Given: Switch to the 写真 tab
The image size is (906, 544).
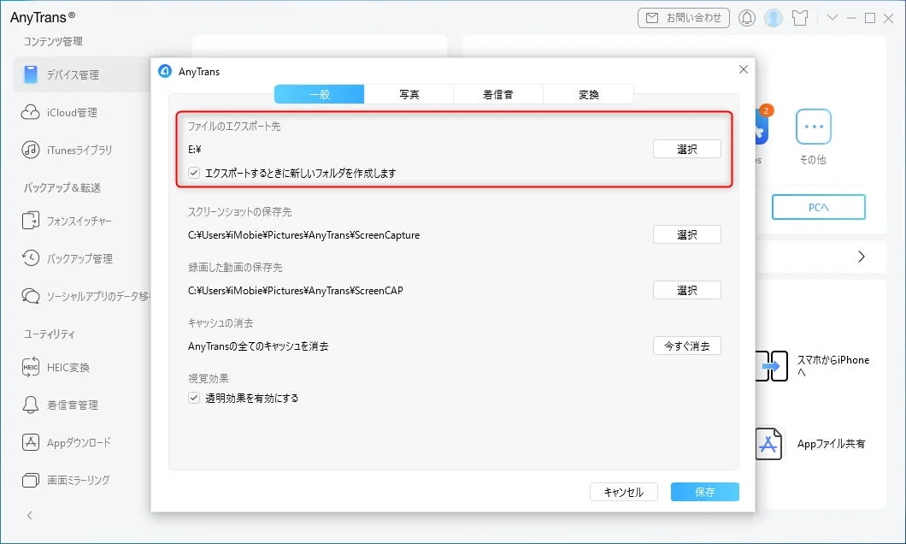Looking at the screenshot, I should pyautogui.click(x=409, y=94).
